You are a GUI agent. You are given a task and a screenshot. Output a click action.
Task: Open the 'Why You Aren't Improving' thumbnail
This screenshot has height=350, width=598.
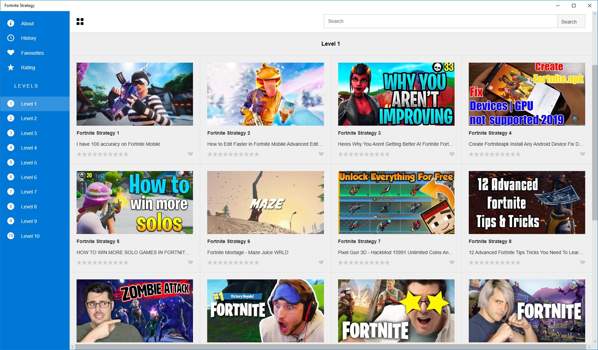point(396,94)
